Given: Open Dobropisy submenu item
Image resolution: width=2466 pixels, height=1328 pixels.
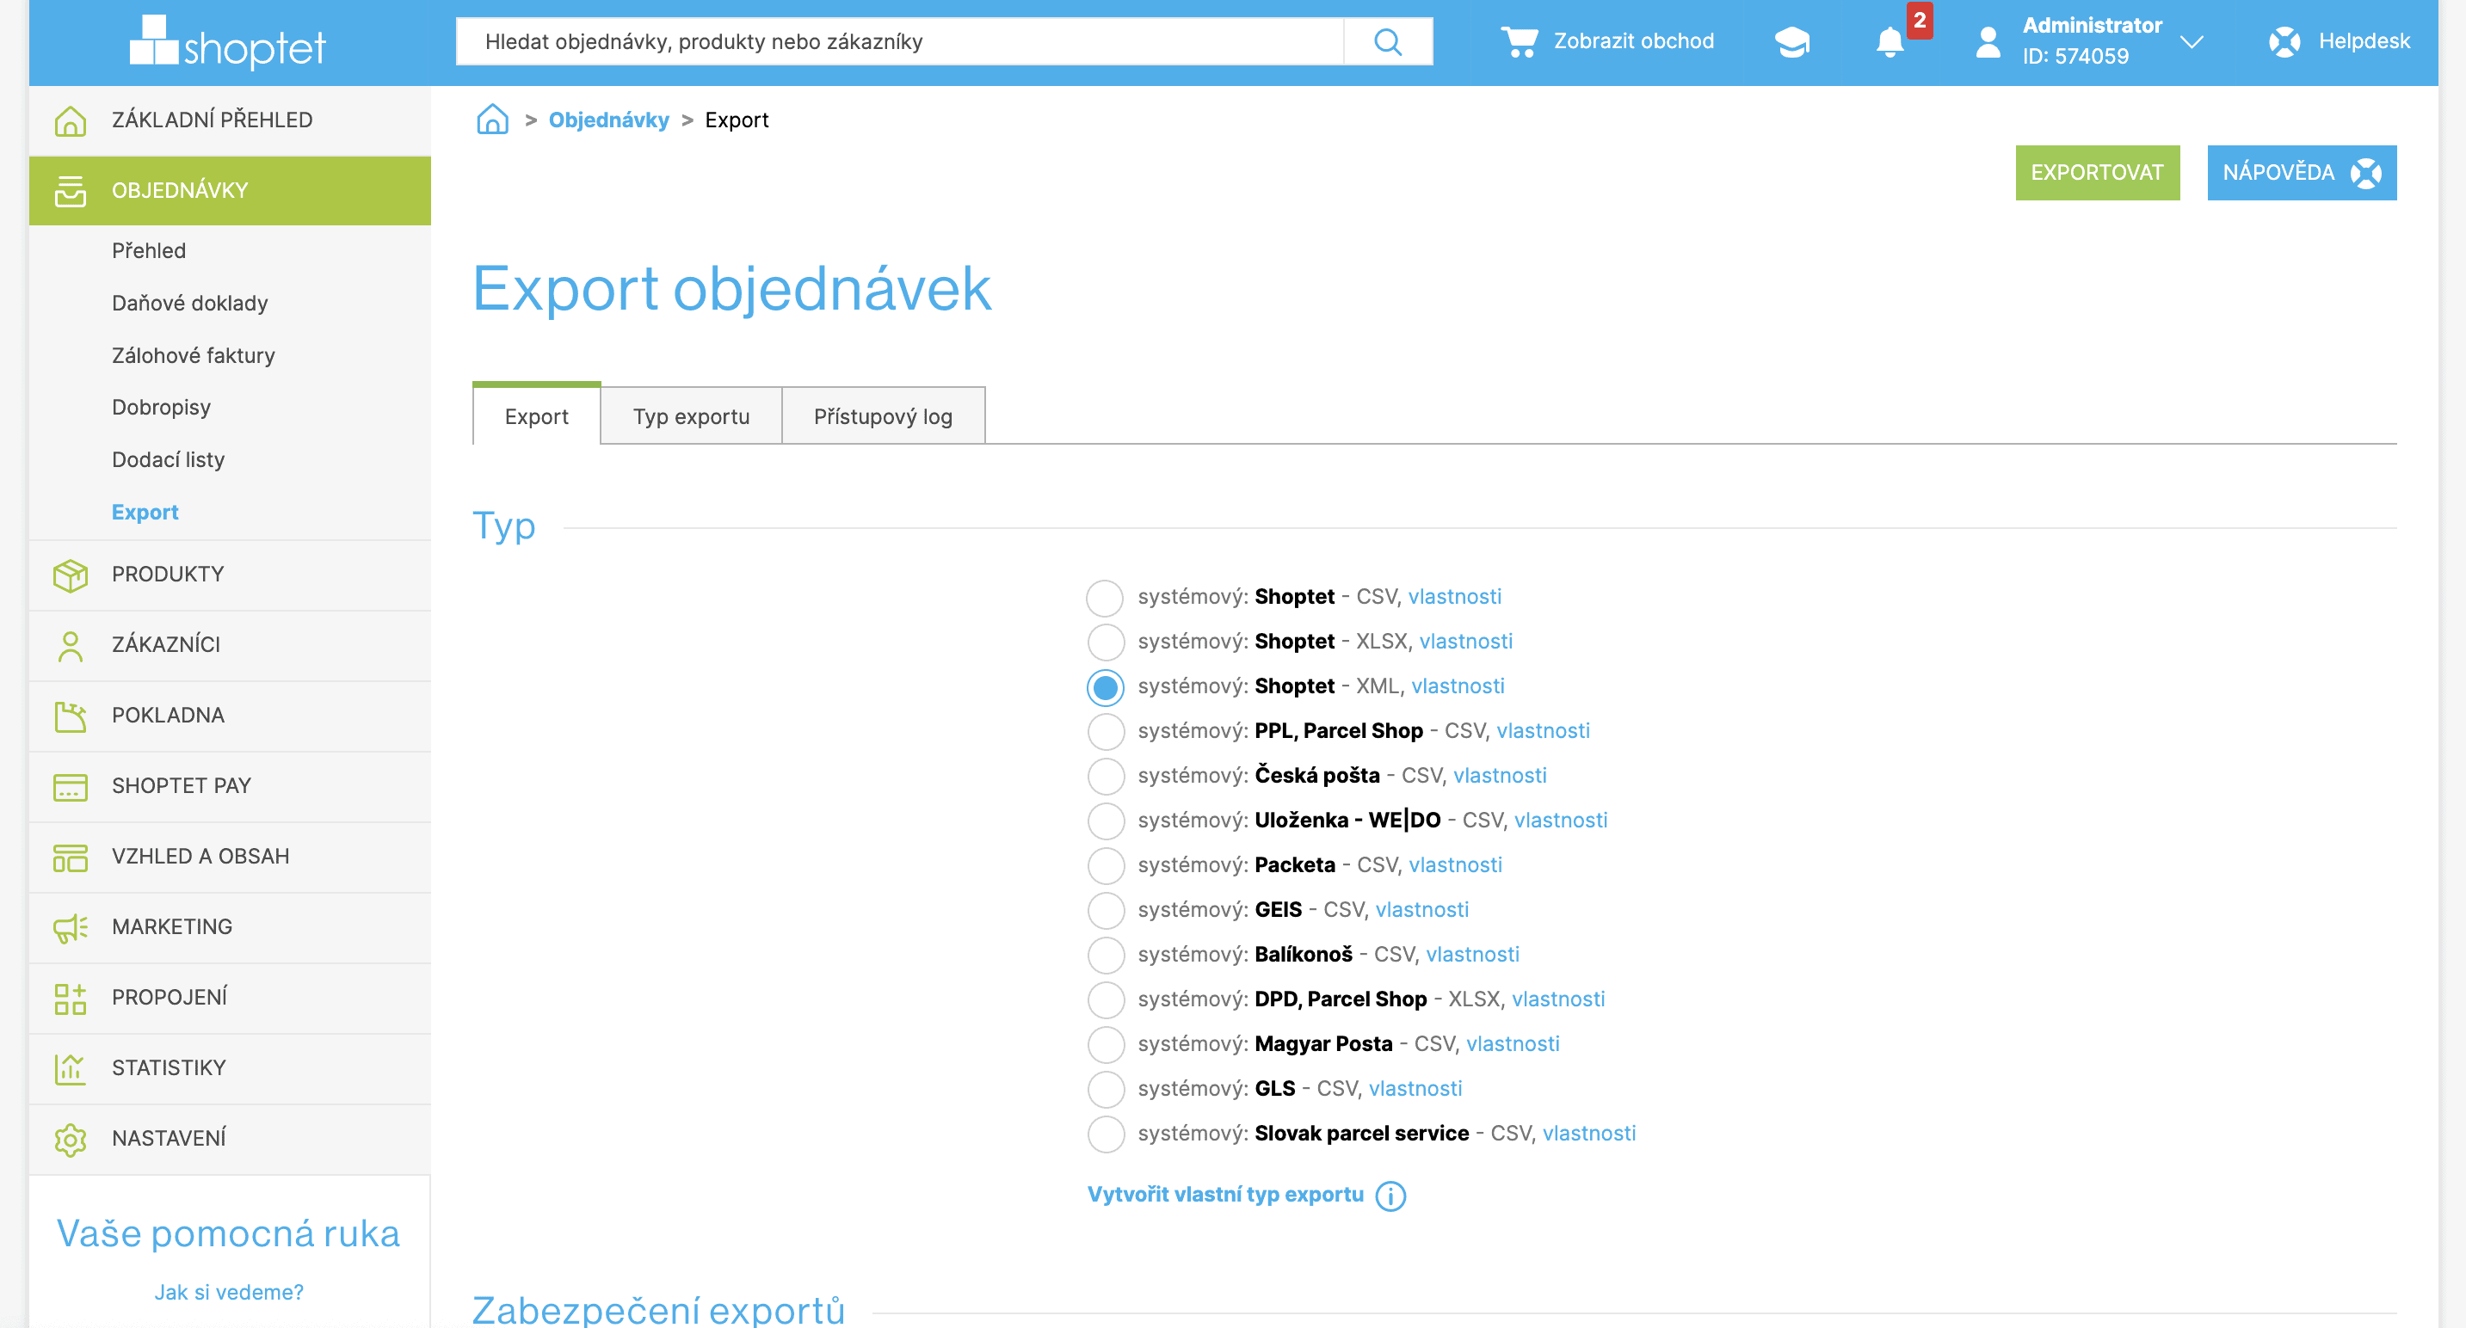Looking at the screenshot, I should 161,408.
